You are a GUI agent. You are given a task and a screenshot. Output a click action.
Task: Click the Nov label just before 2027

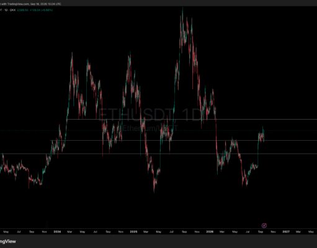(x=273, y=232)
